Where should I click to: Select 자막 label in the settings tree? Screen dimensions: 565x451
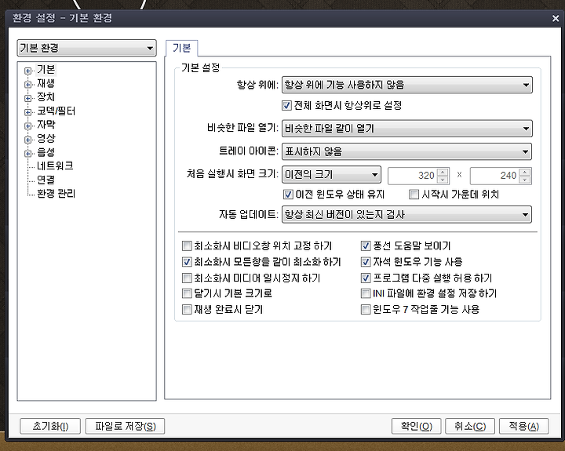[x=46, y=124]
